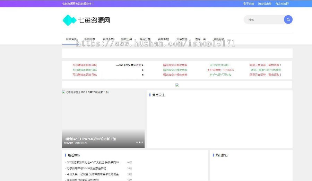Open the 淘宝优惠券 top bar link

click(265, 3)
